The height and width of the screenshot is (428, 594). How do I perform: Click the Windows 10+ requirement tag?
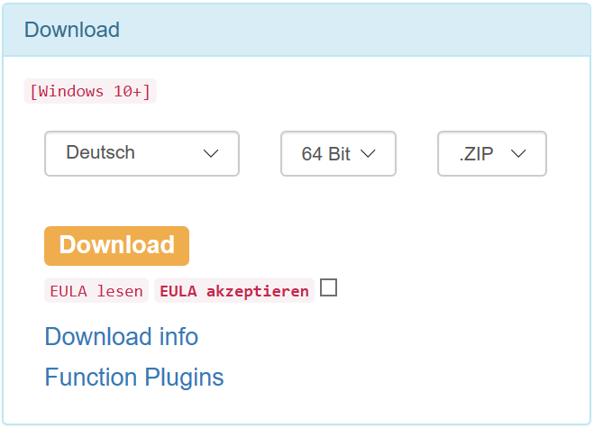pyautogui.click(x=90, y=92)
